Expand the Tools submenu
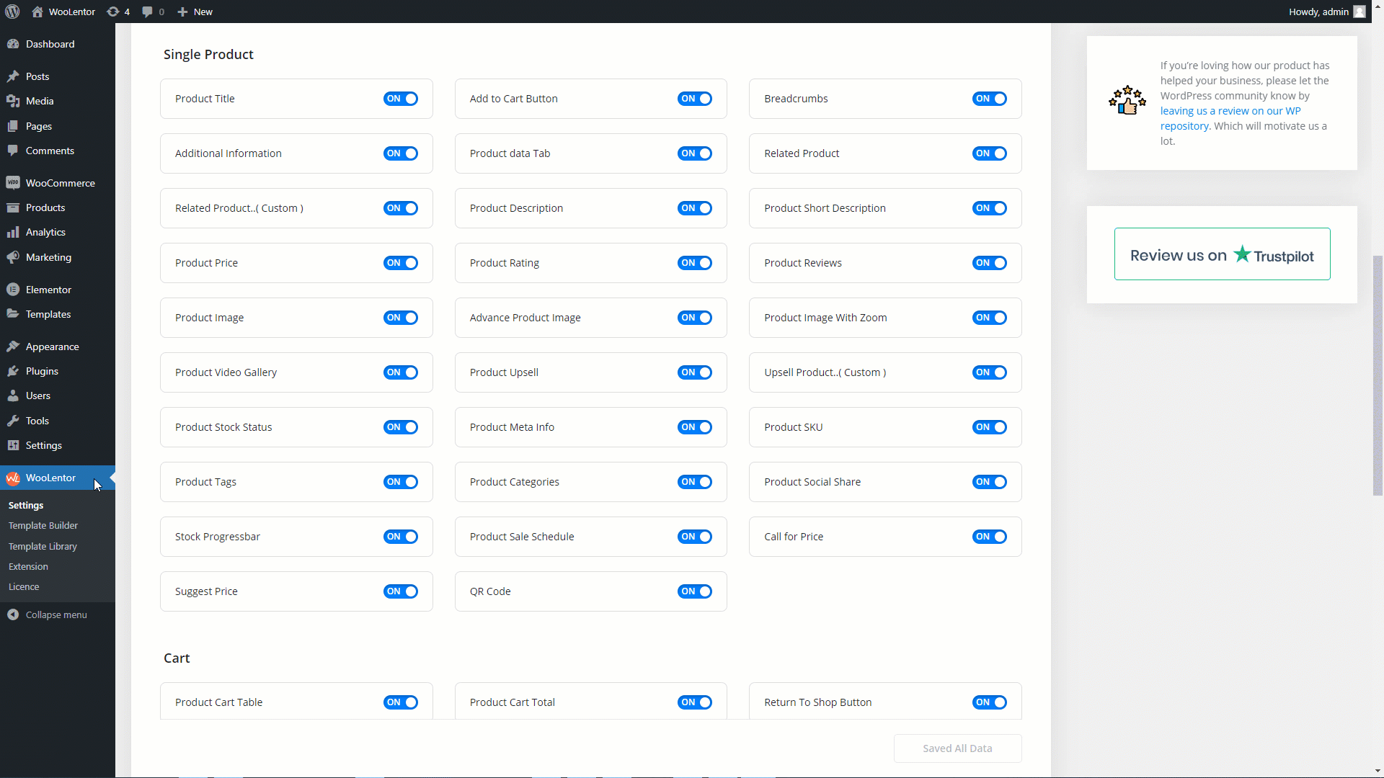1384x778 pixels. click(x=36, y=421)
